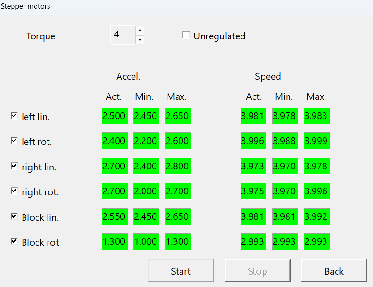Select left rot. Speed Act. value 3.996
The image size is (373, 287).
point(253,141)
